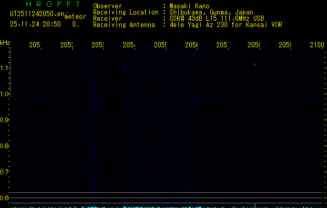The width and height of the screenshot is (327, 208).
Task: Click the Receiver field label
Action: (108, 19)
